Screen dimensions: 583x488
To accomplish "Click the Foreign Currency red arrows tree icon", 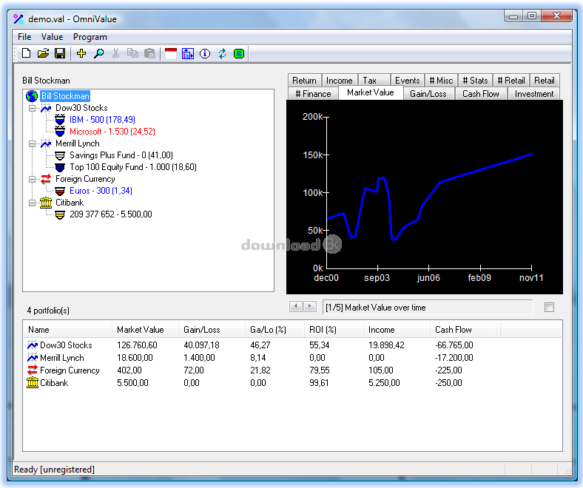I will tap(46, 179).
